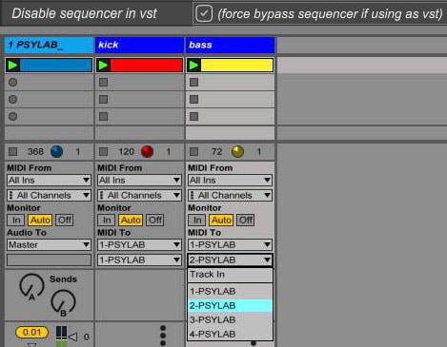This screenshot has width=447, height=347.
Task: Choose 1-PSYLAB from the dropdown list
Action: tap(231, 291)
